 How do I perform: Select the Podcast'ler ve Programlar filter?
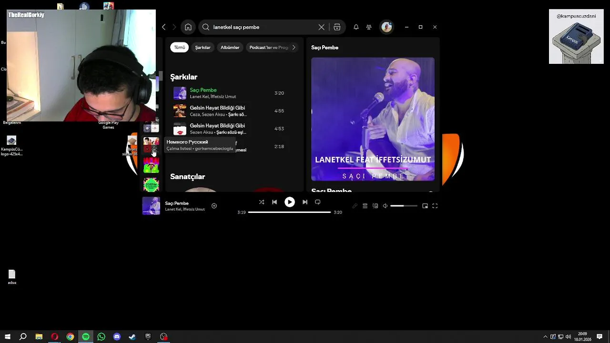[268, 48]
